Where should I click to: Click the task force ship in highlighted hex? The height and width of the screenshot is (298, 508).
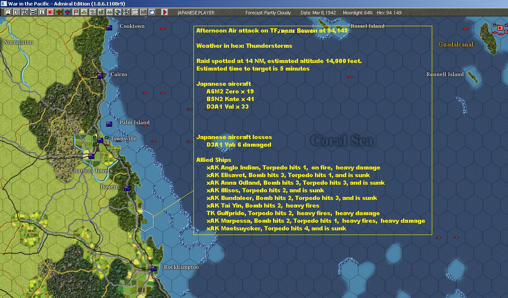tap(144, 221)
